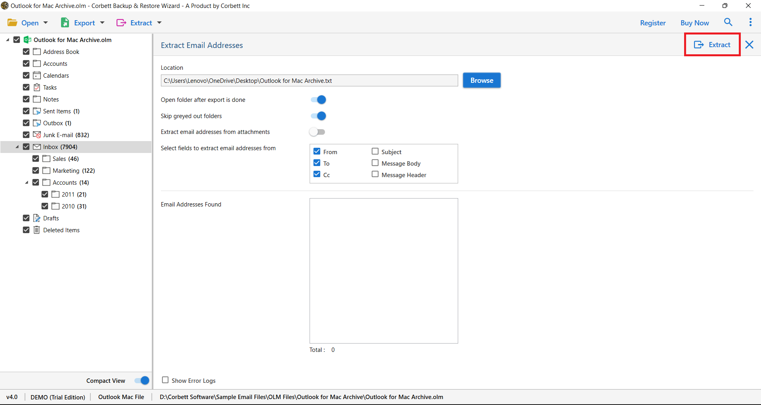Open the search magnifier icon

(728, 22)
